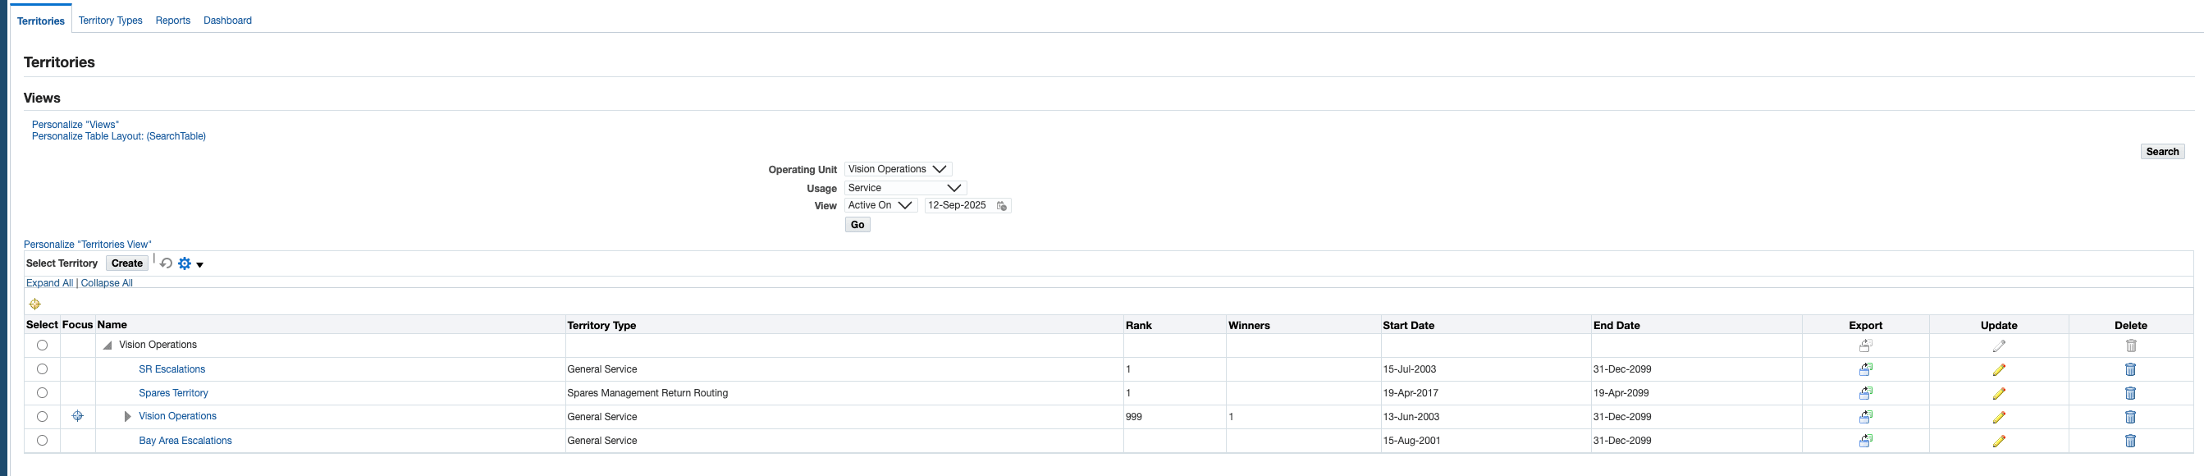The image size is (2204, 476).
Task: Click the Create territory button
Action: click(x=126, y=263)
